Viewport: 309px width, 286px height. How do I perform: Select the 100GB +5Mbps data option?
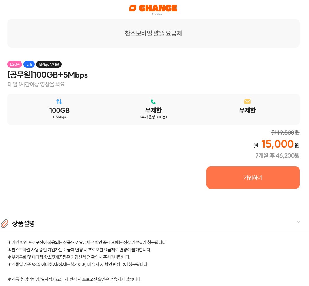click(59, 110)
